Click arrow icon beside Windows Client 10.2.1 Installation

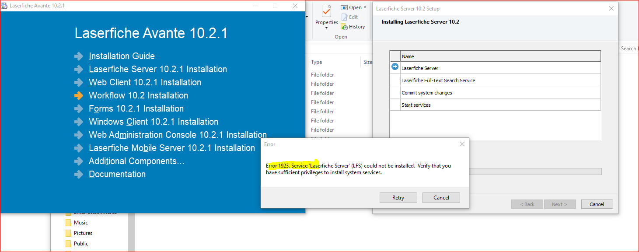tap(79, 122)
